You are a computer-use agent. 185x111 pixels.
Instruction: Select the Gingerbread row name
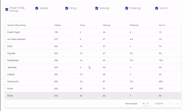13,60
